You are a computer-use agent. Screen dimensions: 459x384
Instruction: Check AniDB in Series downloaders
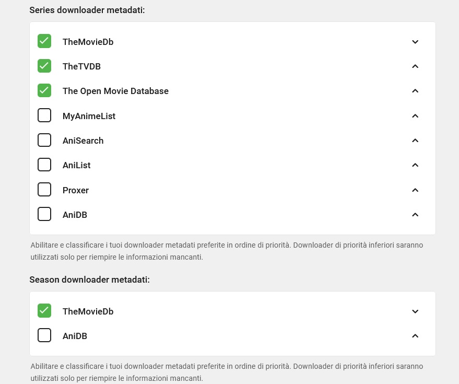[x=44, y=214]
